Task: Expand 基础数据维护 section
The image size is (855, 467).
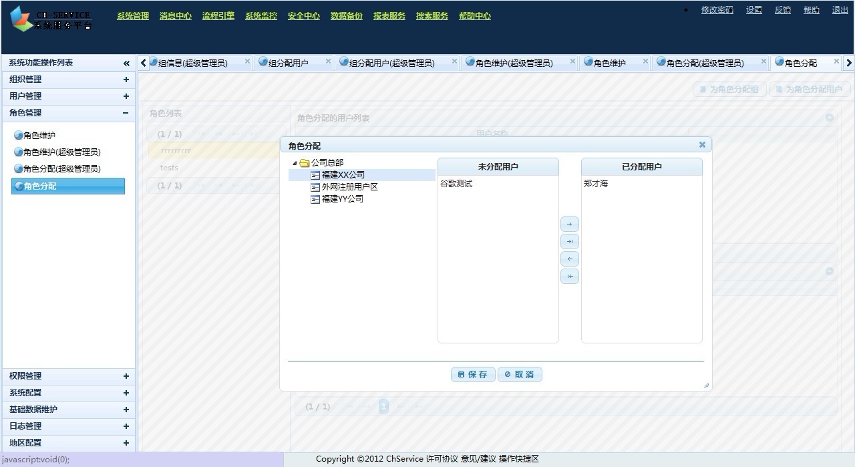Action: [126, 410]
